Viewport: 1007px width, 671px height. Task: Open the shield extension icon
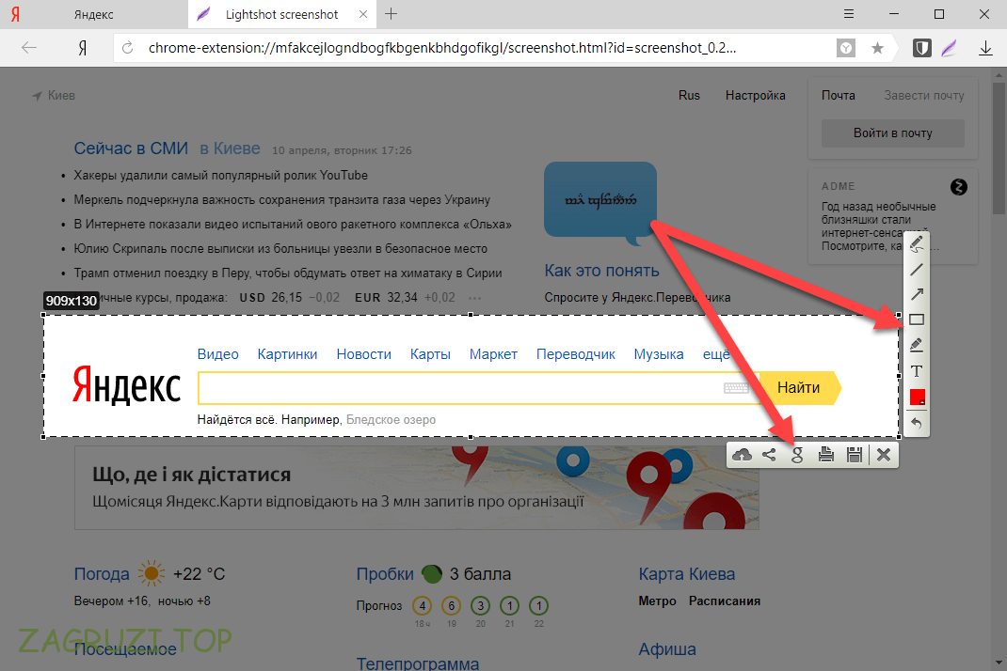[x=921, y=48]
